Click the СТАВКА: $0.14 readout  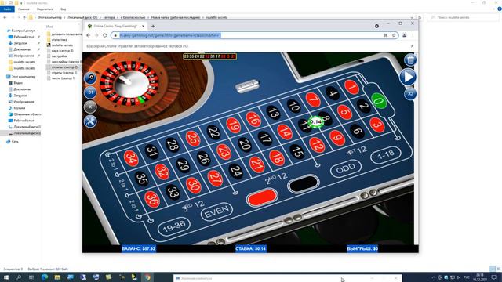[x=251, y=248]
